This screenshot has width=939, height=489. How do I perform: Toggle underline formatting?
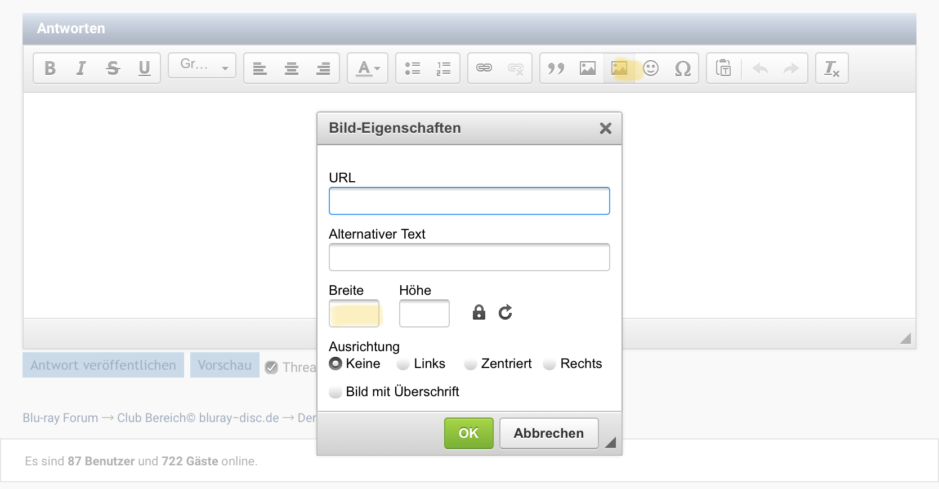coord(144,68)
